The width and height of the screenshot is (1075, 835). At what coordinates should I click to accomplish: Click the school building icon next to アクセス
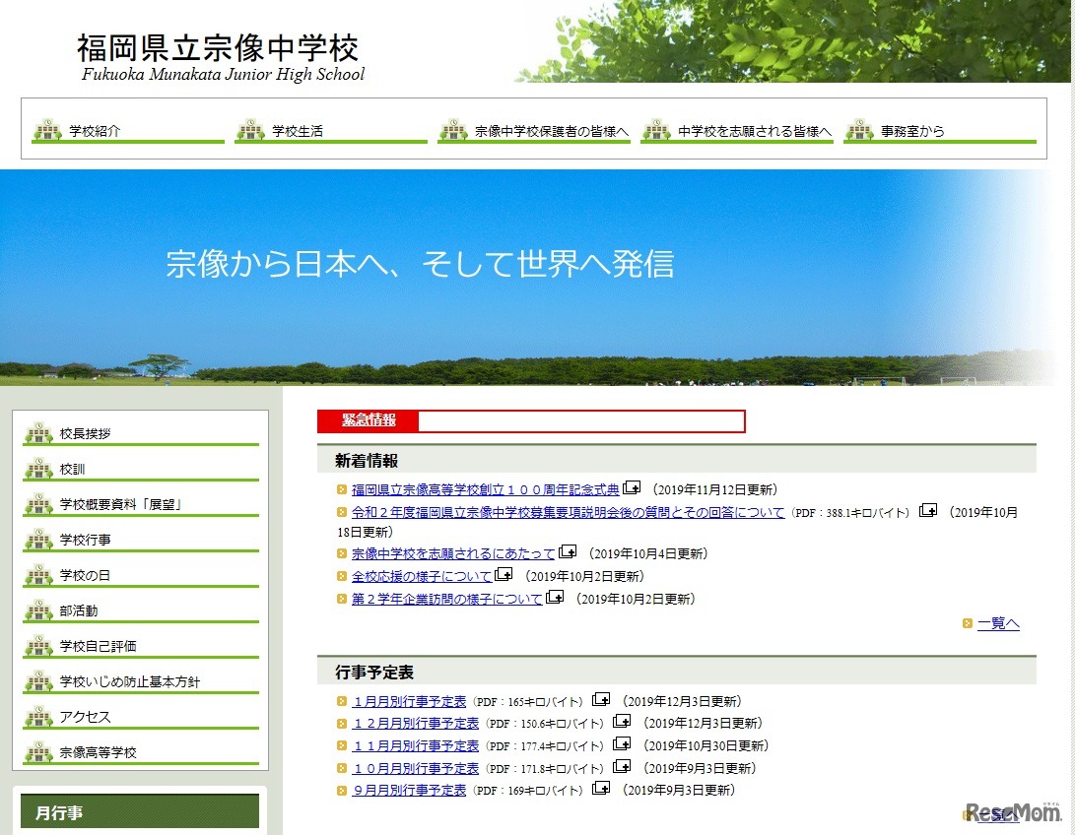37,718
